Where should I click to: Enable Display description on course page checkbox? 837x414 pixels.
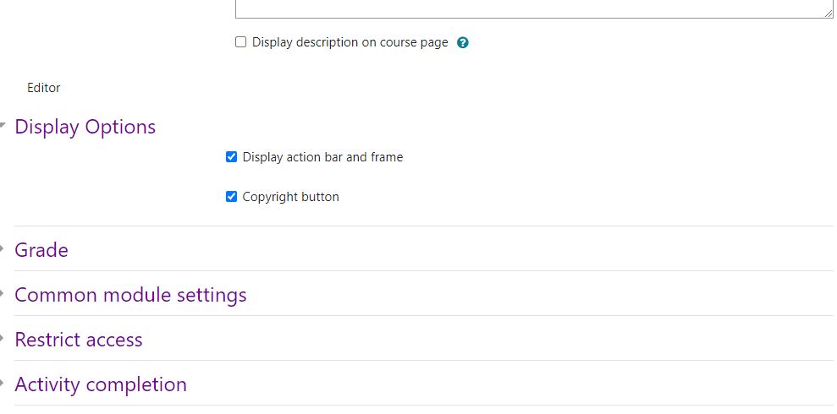point(240,42)
